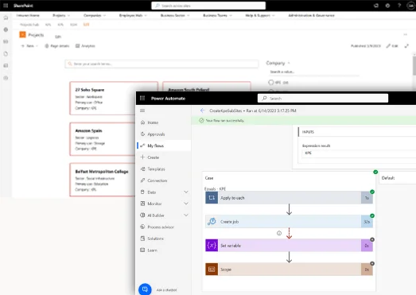Open the Belfast Metropolitan College project card
This screenshot has width=416, height=295.
coord(103,180)
